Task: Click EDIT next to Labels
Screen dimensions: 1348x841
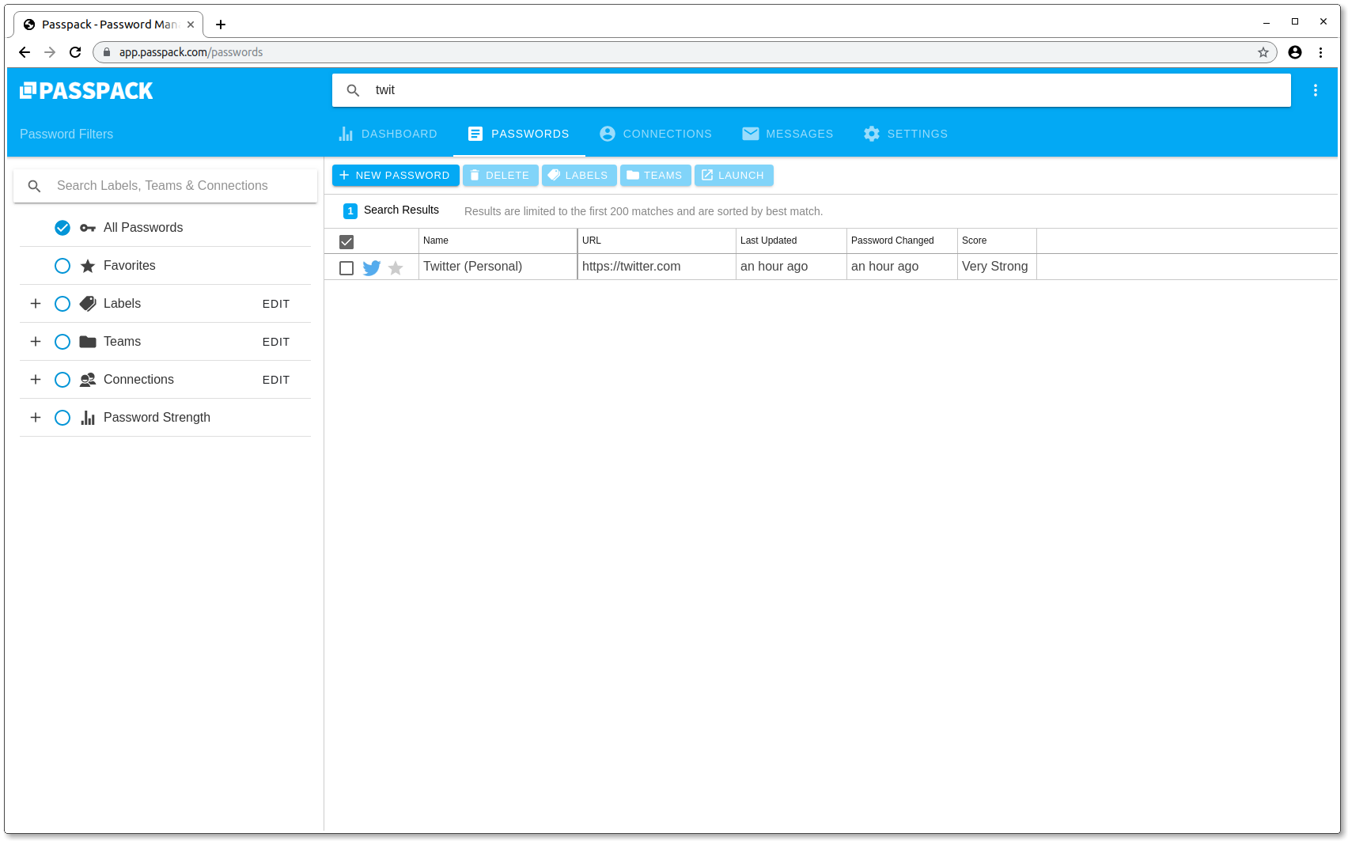Action: 276,304
